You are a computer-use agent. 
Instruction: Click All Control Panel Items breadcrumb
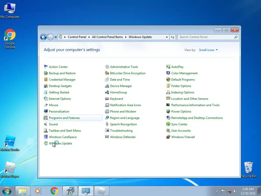[107, 37]
